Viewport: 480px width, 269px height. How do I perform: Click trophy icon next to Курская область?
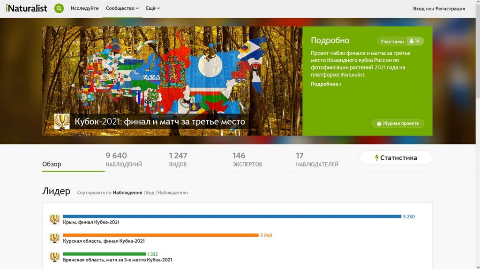pyautogui.click(x=54, y=238)
